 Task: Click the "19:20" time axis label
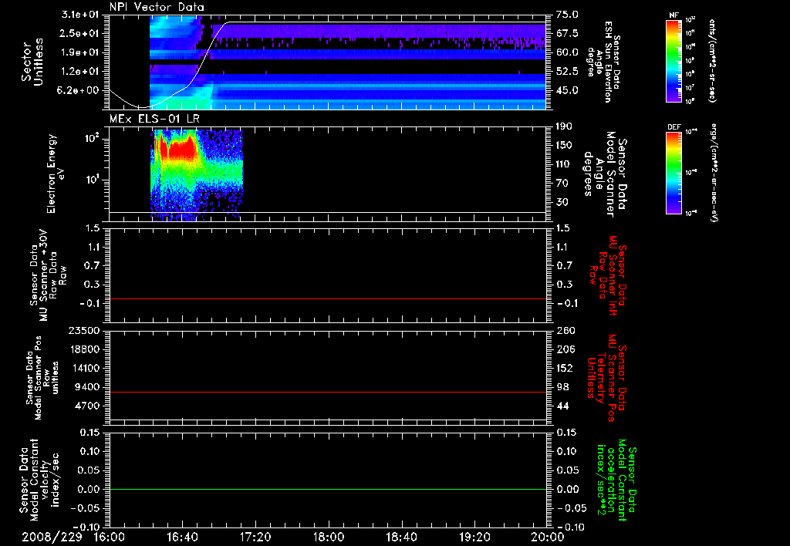point(474,537)
